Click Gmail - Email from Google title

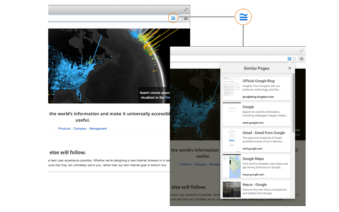point(264,133)
